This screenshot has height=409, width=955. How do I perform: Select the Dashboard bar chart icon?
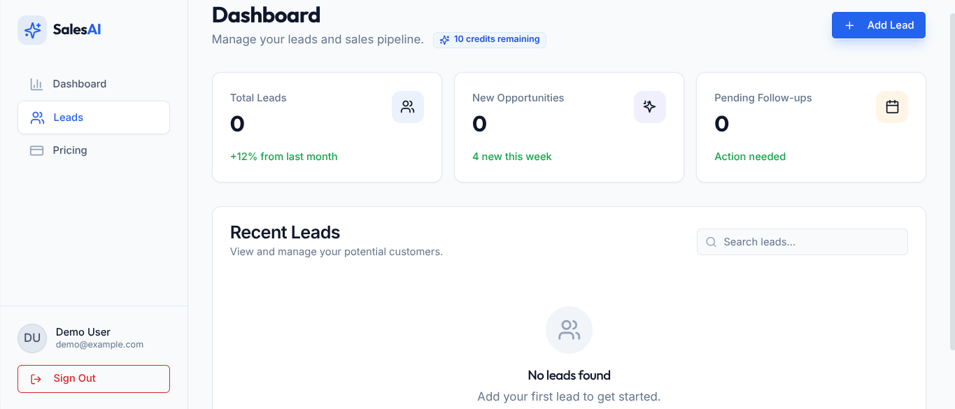click(36, 84)
